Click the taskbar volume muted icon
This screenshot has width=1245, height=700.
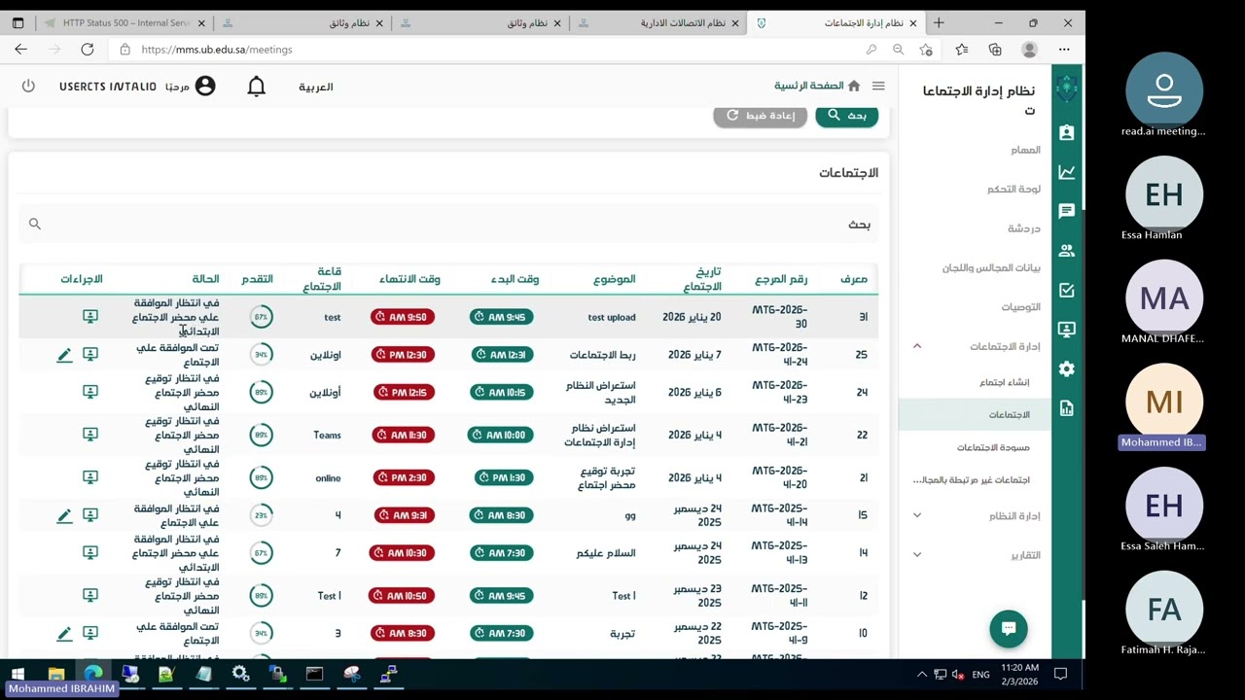[x=958, y=675]
